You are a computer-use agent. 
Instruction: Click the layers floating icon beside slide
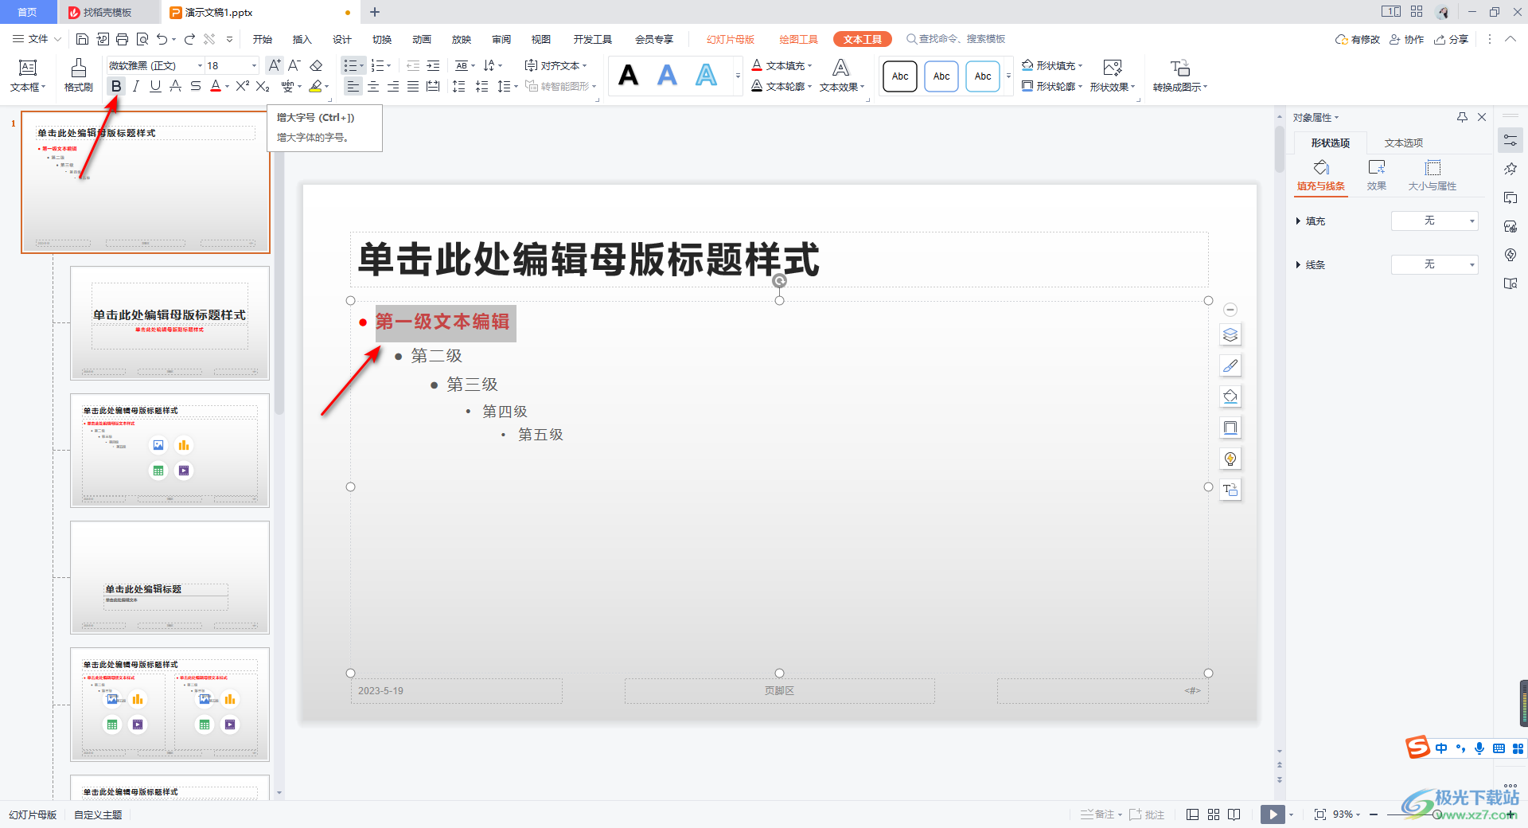pyautogui.click(x=1230, y=334)
